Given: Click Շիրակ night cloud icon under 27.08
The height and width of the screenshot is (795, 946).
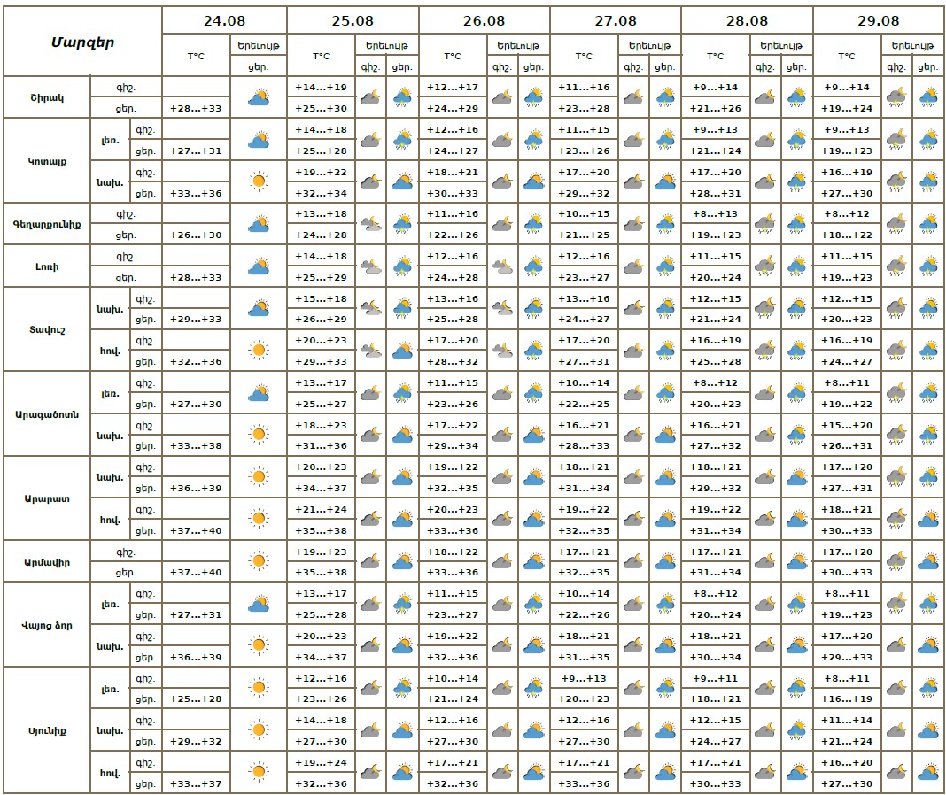Looking at the screenshot, I should 633,97.
